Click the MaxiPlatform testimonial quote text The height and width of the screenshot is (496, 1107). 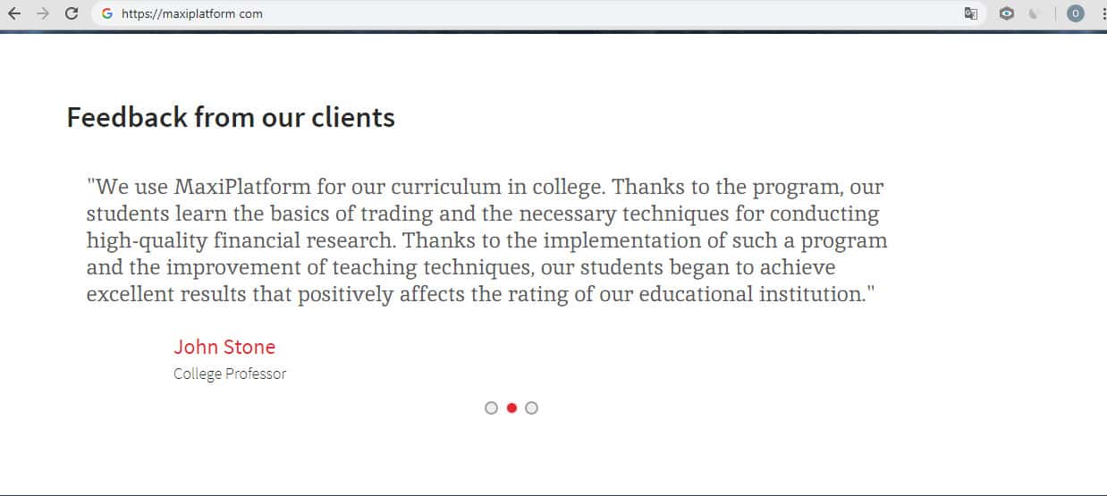coord(486,240)
